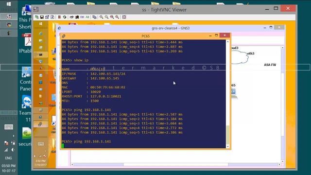Click the IP/MASK 142.100.65.141/24 line
Image resolution: width=311 pixels, height=175 pixels.
click(93, 73)
